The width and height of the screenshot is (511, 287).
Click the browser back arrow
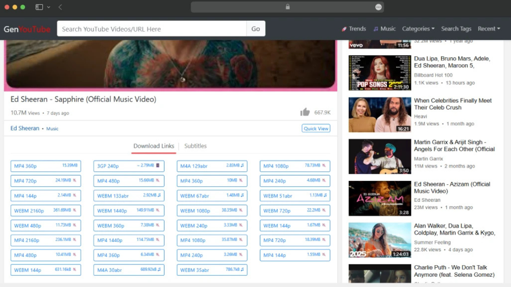(60, 7)
